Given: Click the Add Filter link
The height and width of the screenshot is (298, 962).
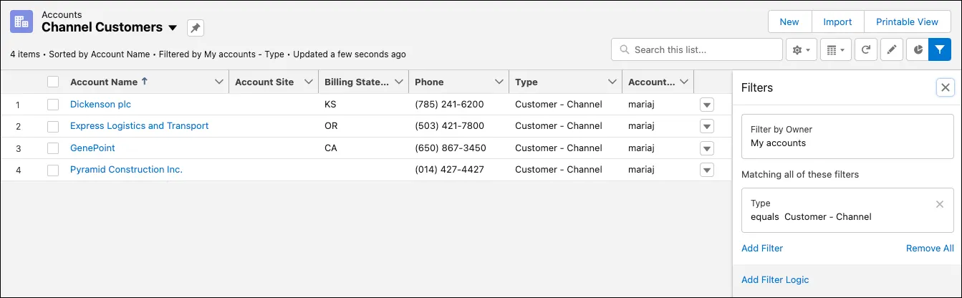Looking at the screenshot, I should [762, 249].
